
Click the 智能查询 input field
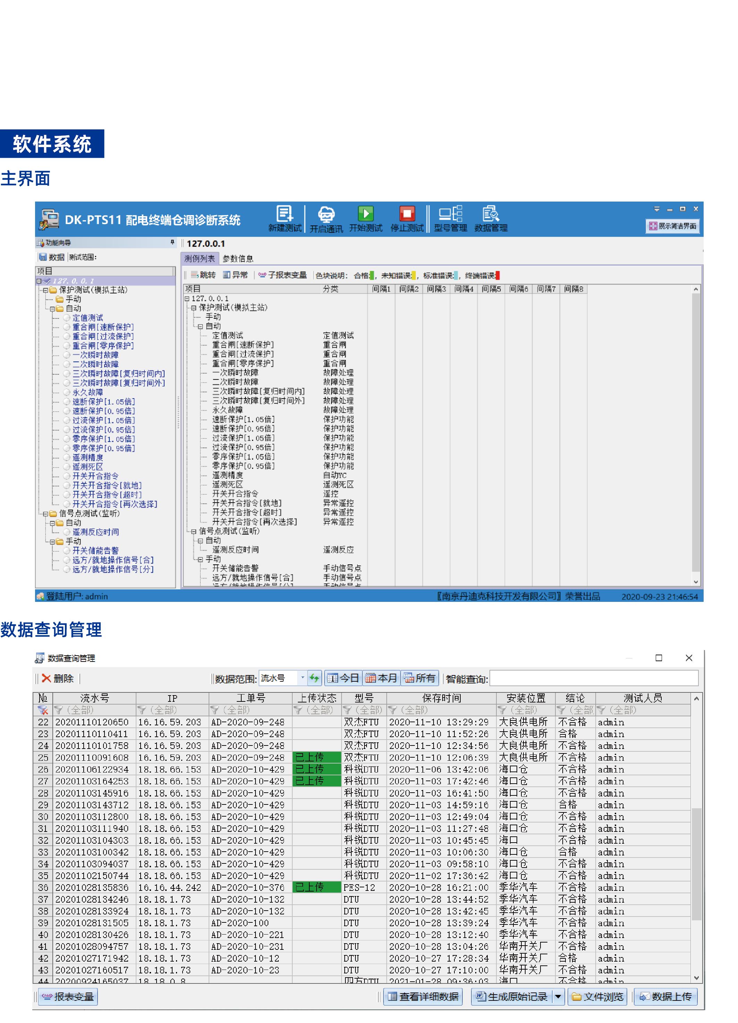point(593,678)
